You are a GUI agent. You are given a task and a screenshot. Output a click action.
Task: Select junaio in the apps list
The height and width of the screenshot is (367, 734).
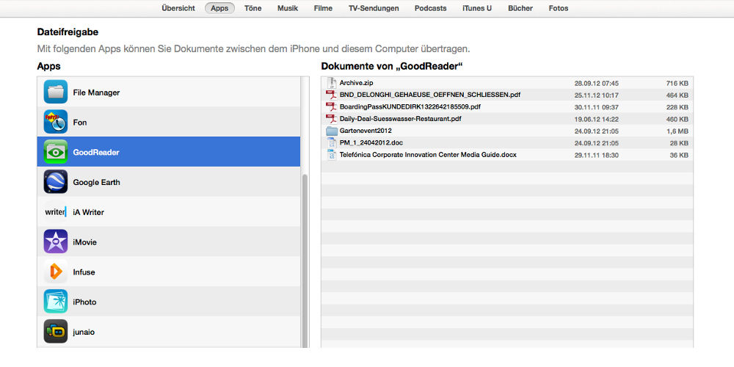[x=169, y=332]
